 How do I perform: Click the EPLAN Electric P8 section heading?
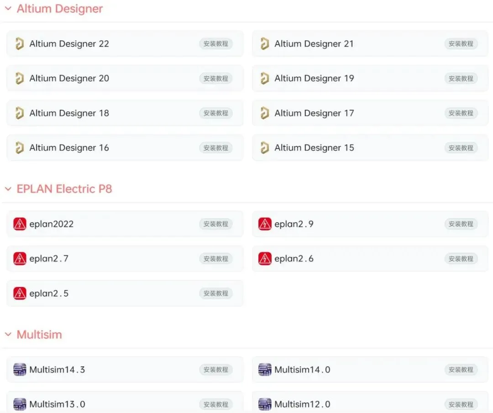click(x=64, y=189)
